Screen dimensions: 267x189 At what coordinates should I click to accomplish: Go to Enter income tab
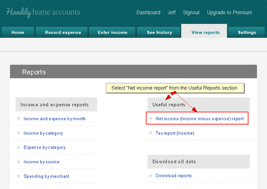112,32
